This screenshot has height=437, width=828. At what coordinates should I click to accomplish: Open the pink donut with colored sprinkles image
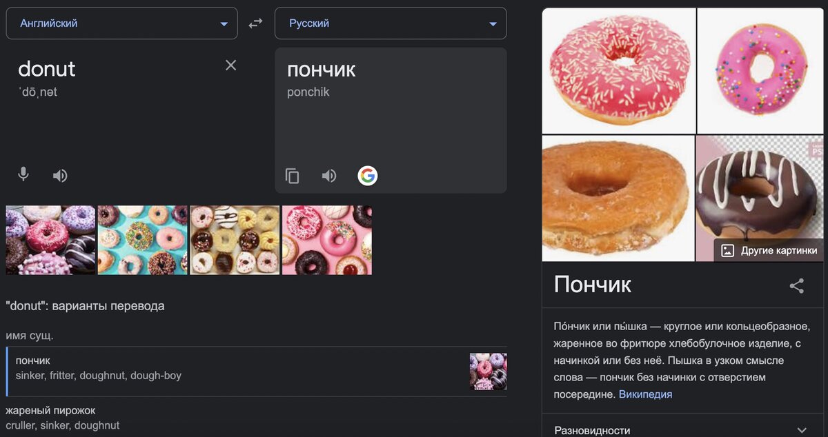click(x=761, y=70)
